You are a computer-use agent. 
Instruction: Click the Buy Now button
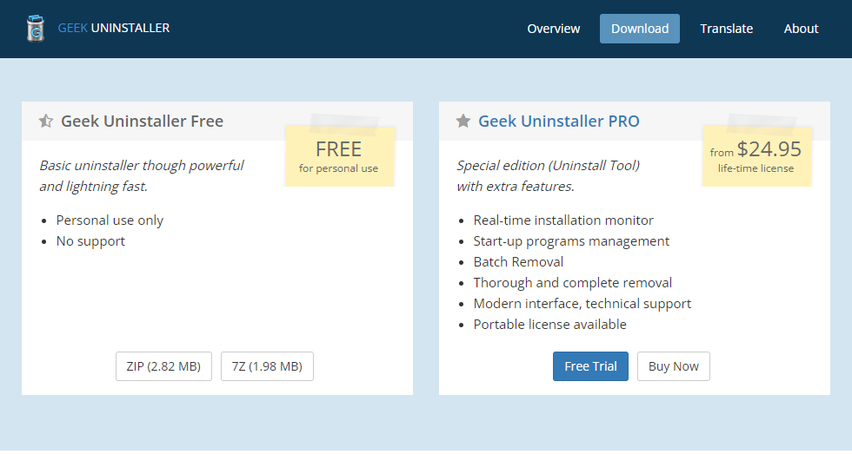(673, 366)
